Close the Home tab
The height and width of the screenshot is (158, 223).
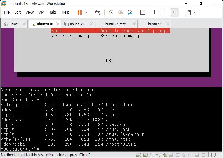coord(24,24)
